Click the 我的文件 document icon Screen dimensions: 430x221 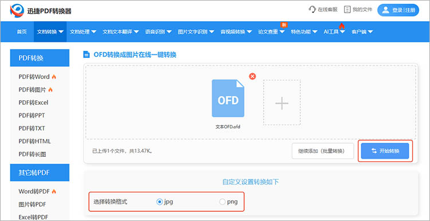click(x=347, y=10)
